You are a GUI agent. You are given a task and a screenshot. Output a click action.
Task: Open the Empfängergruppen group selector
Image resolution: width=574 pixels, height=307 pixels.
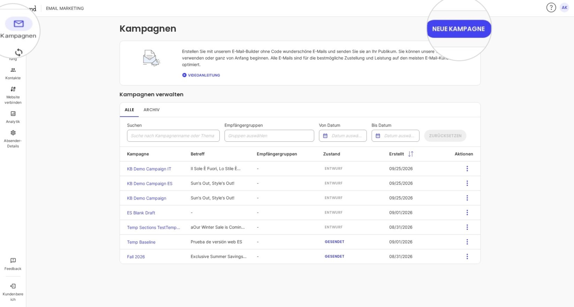click(x=269, y=136)
